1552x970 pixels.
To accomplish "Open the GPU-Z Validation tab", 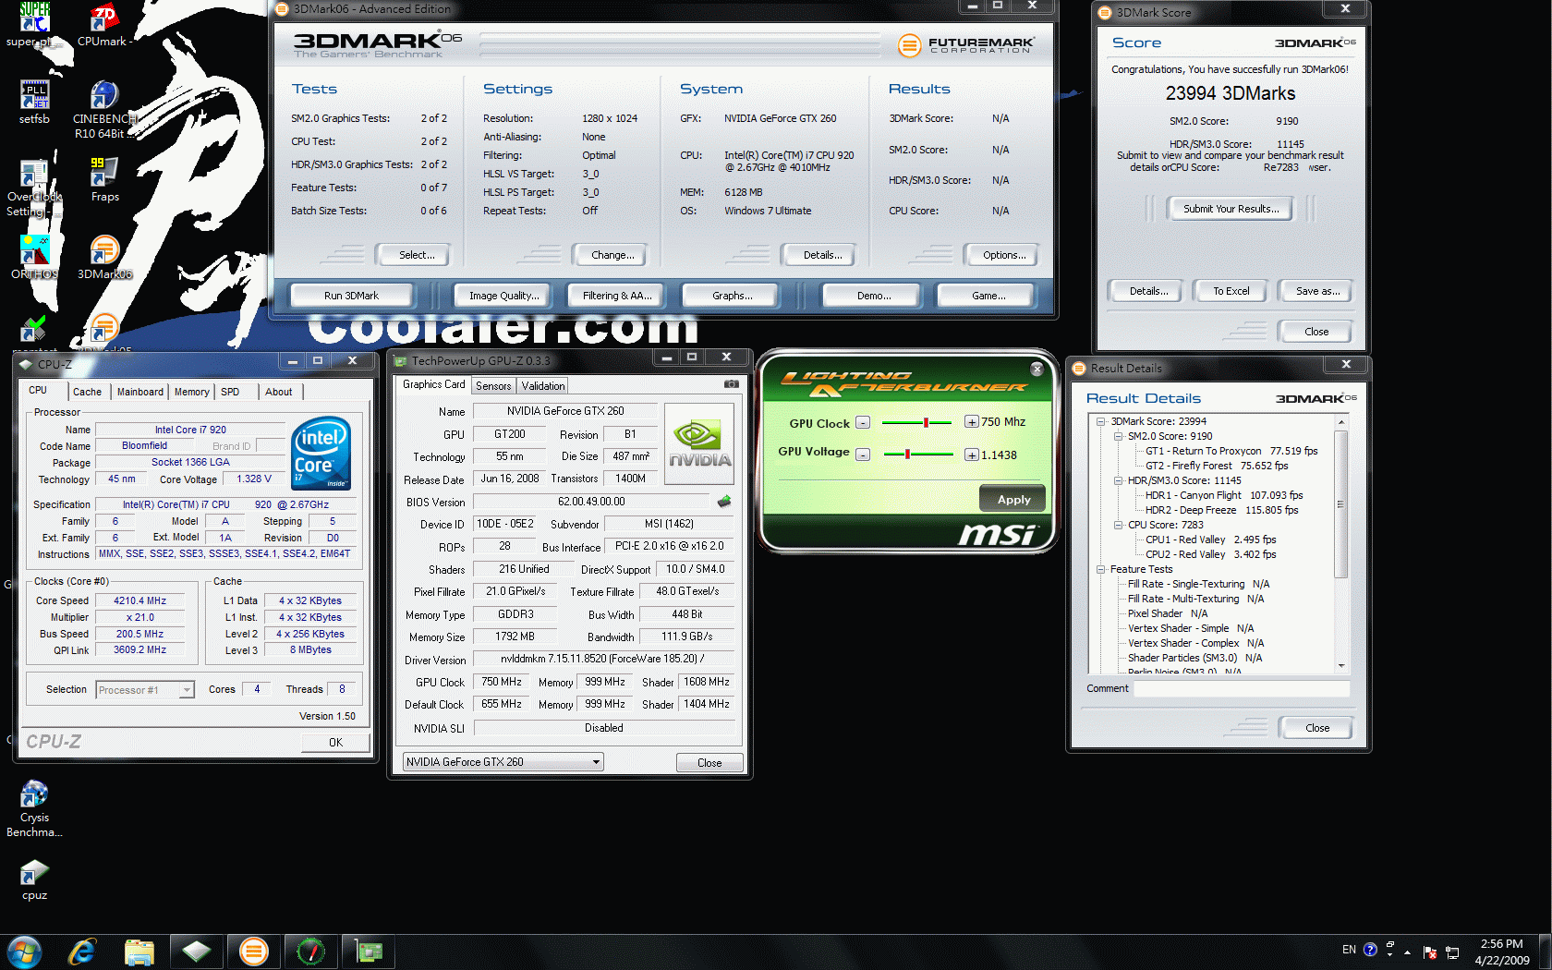I will (x=542, y=386).
